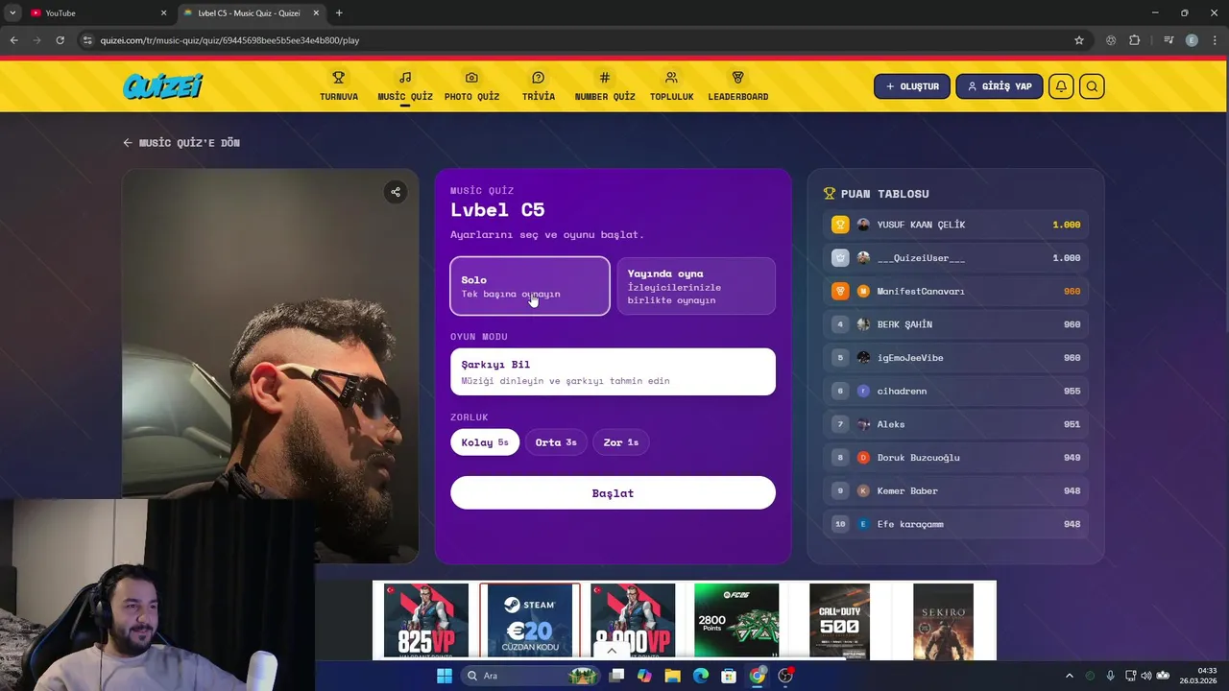Click the Giriş Yap button
Image resolution: width=1229 pixels, height=691 pixels.
[1000, 86]
